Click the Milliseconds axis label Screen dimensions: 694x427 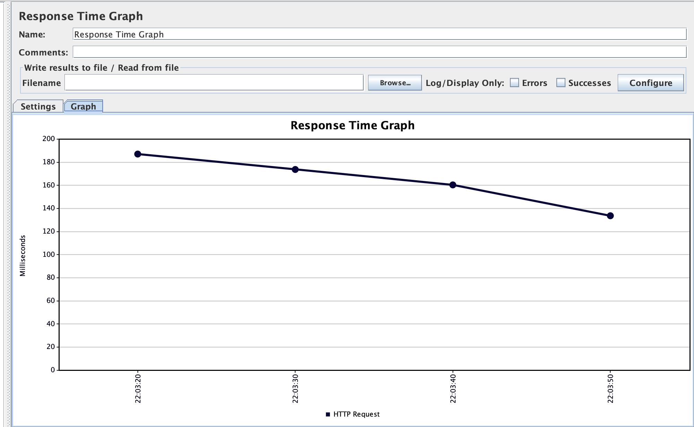click(23, 255)
